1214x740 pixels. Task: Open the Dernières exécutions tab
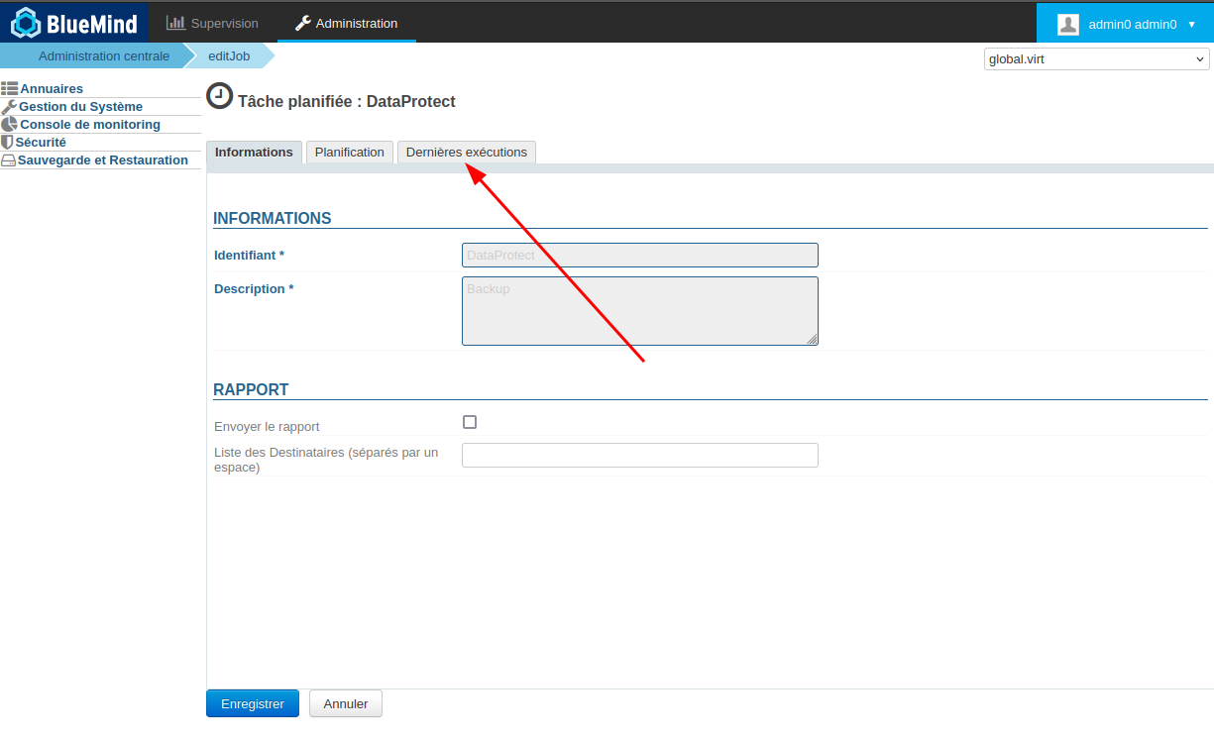[466, 153]
